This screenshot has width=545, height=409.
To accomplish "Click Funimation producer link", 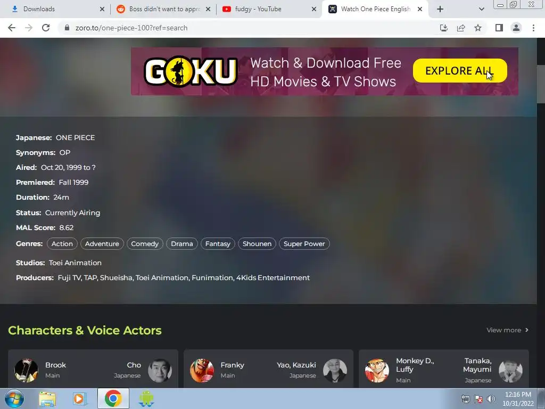I will click(212, 278).
